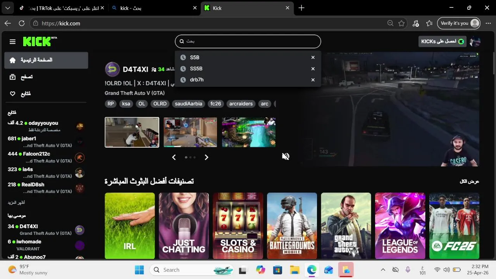Show hidden system tray icons
This screenshot has height=279, width=496.
click(383, 270)
